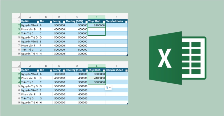Select column D header in top sheet

tap(77, 17)
